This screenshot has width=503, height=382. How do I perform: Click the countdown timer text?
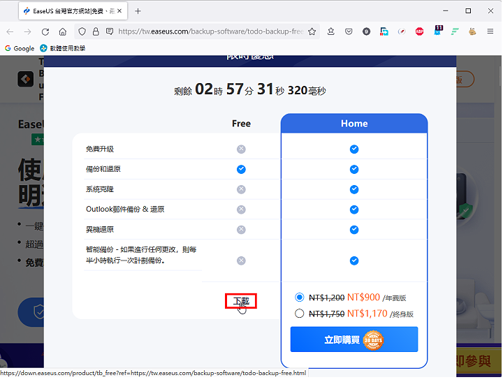(250, 89)
